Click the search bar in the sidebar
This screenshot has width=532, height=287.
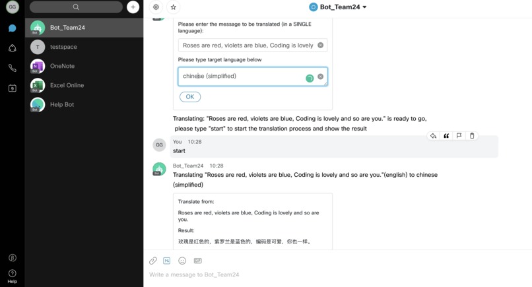76,7
